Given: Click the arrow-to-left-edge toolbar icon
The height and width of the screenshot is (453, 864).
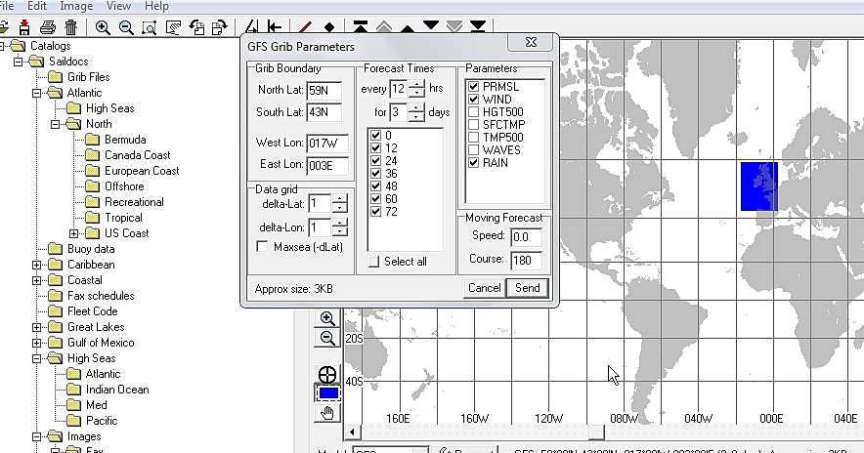Looking at the screenshot, I should (275, 27).
